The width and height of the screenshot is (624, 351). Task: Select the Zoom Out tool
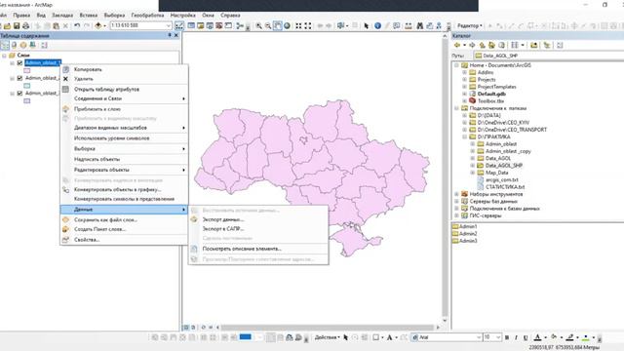tap(268, 26)
